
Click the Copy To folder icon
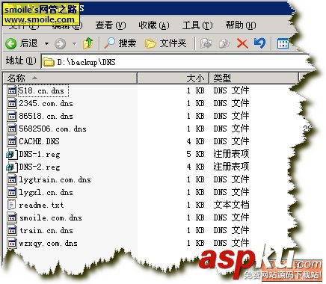pos(224,43)
